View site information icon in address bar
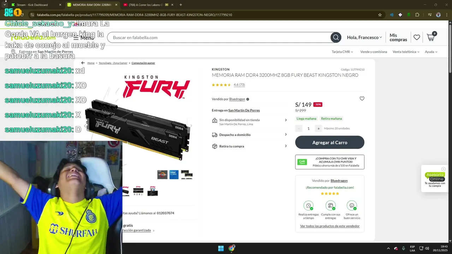 coord(32,15)
